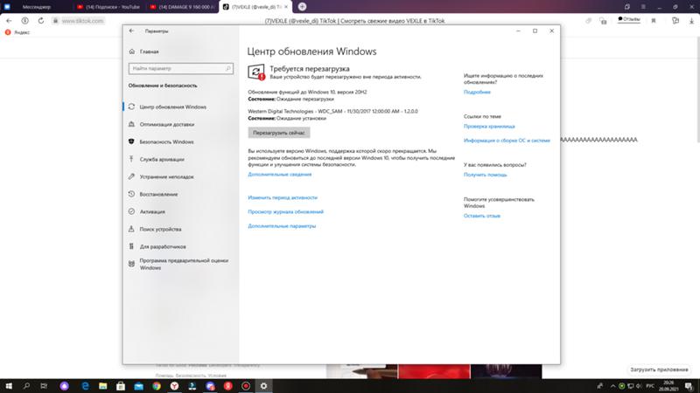Viewport: 700px width, 393px height.
Task: Open Просмотр журнала обновлений link
Action: tap(286, 211)
